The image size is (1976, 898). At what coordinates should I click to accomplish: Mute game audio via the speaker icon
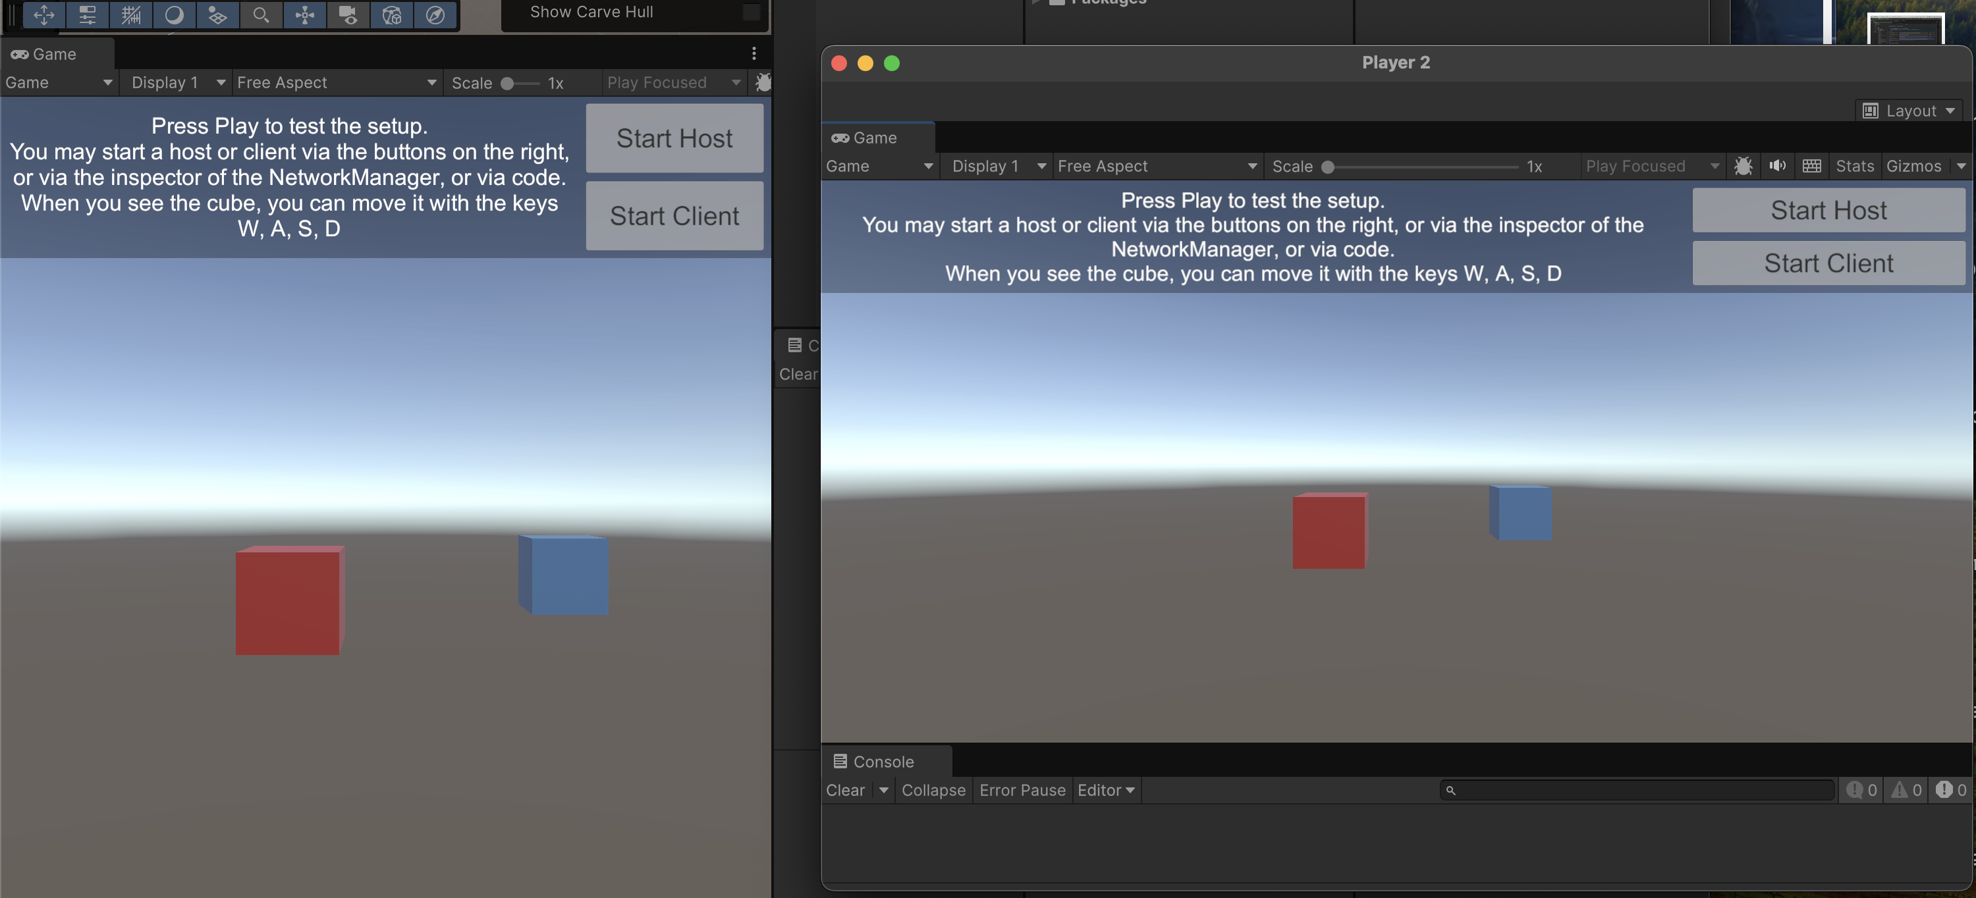click(1778, 166)
